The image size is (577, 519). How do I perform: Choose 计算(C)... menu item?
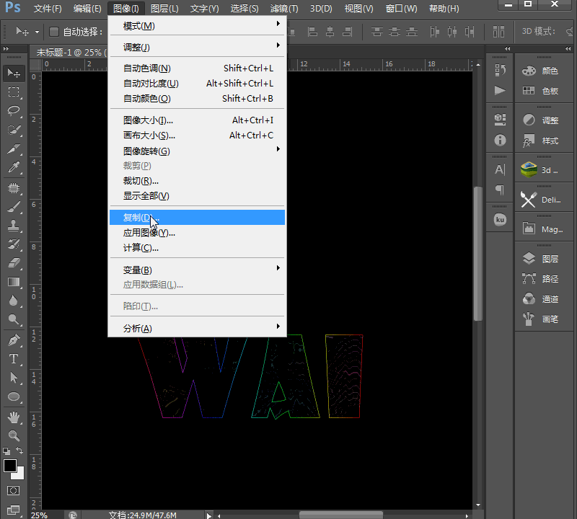click(197, 248)
